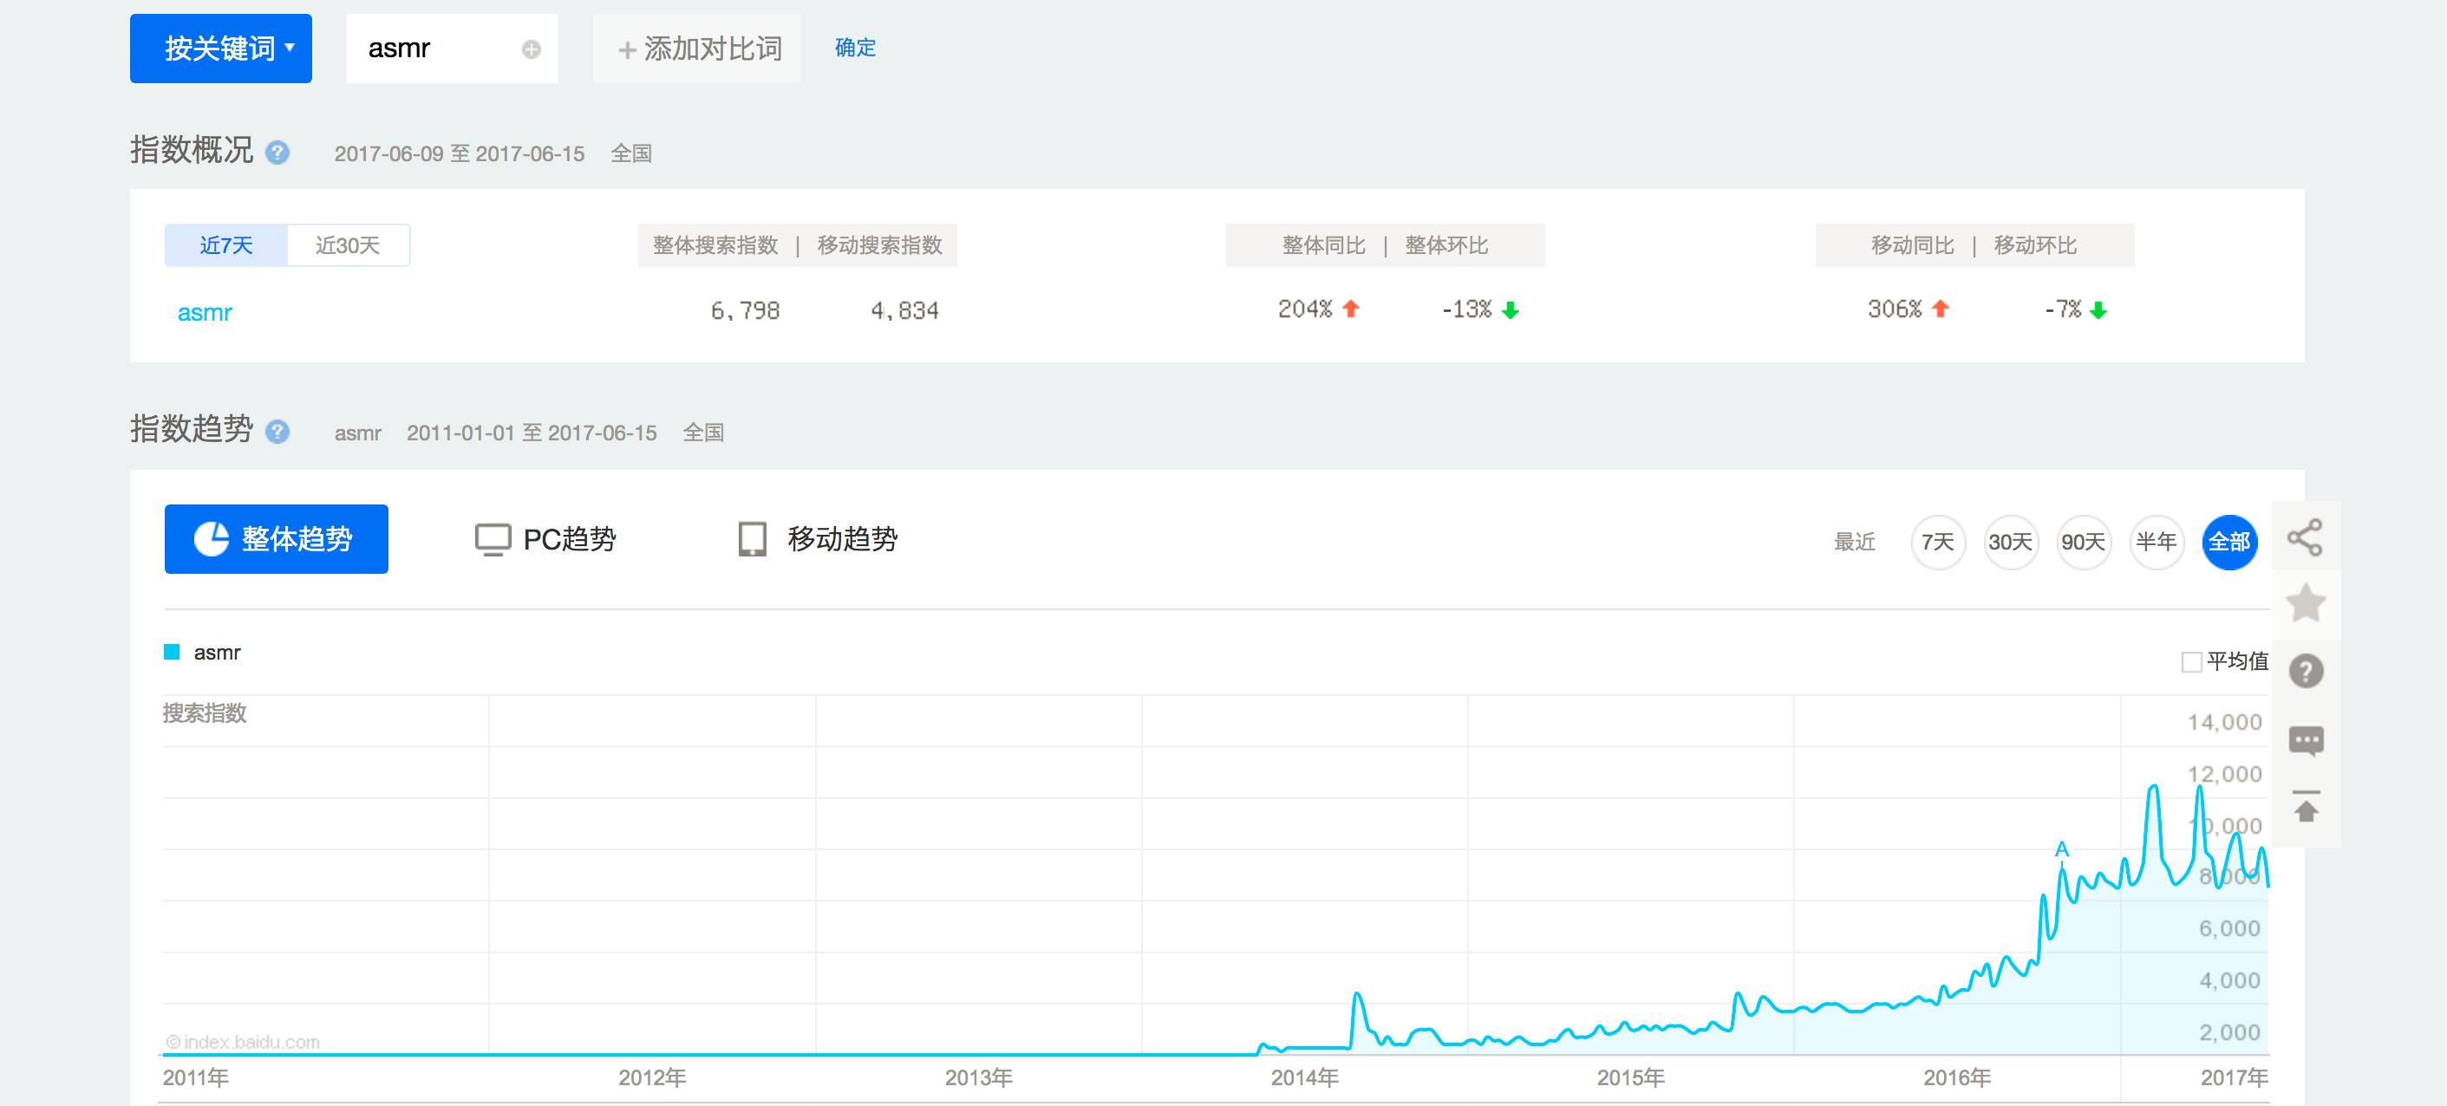Screen dimensions: 2447x1106
Task: Open the feedback chat bubble icon
Action: click(x=2306, y=739)
